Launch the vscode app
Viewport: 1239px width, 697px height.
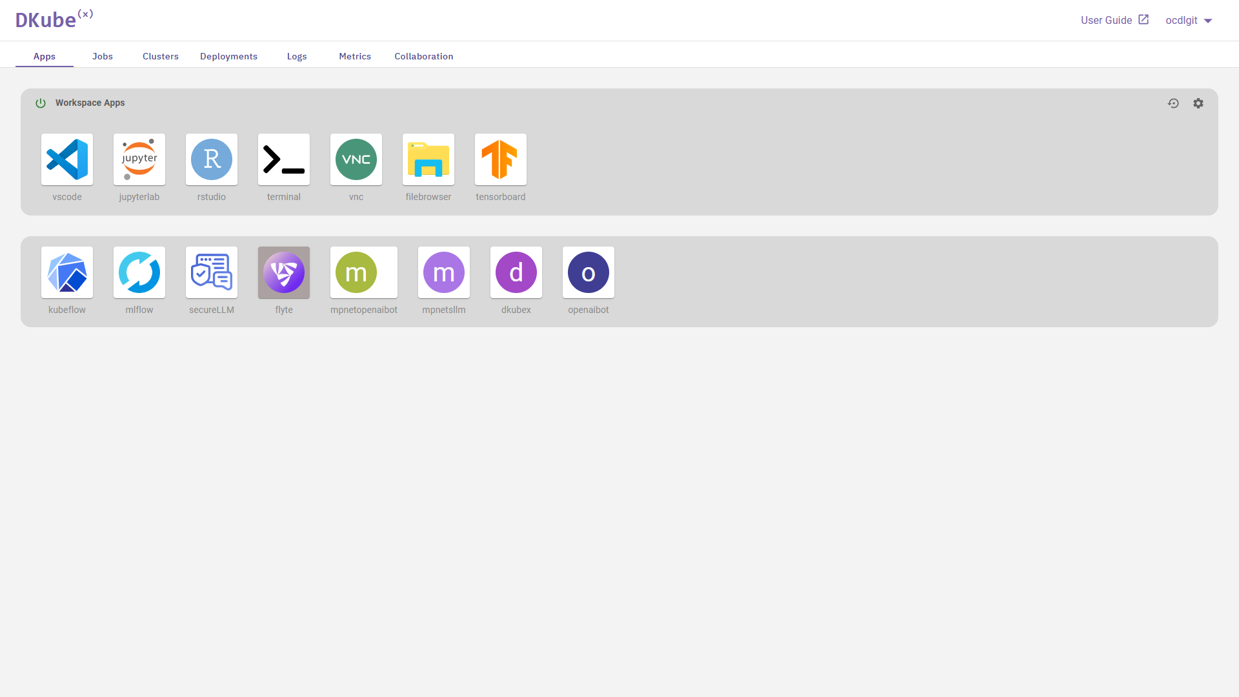point(67,159)
